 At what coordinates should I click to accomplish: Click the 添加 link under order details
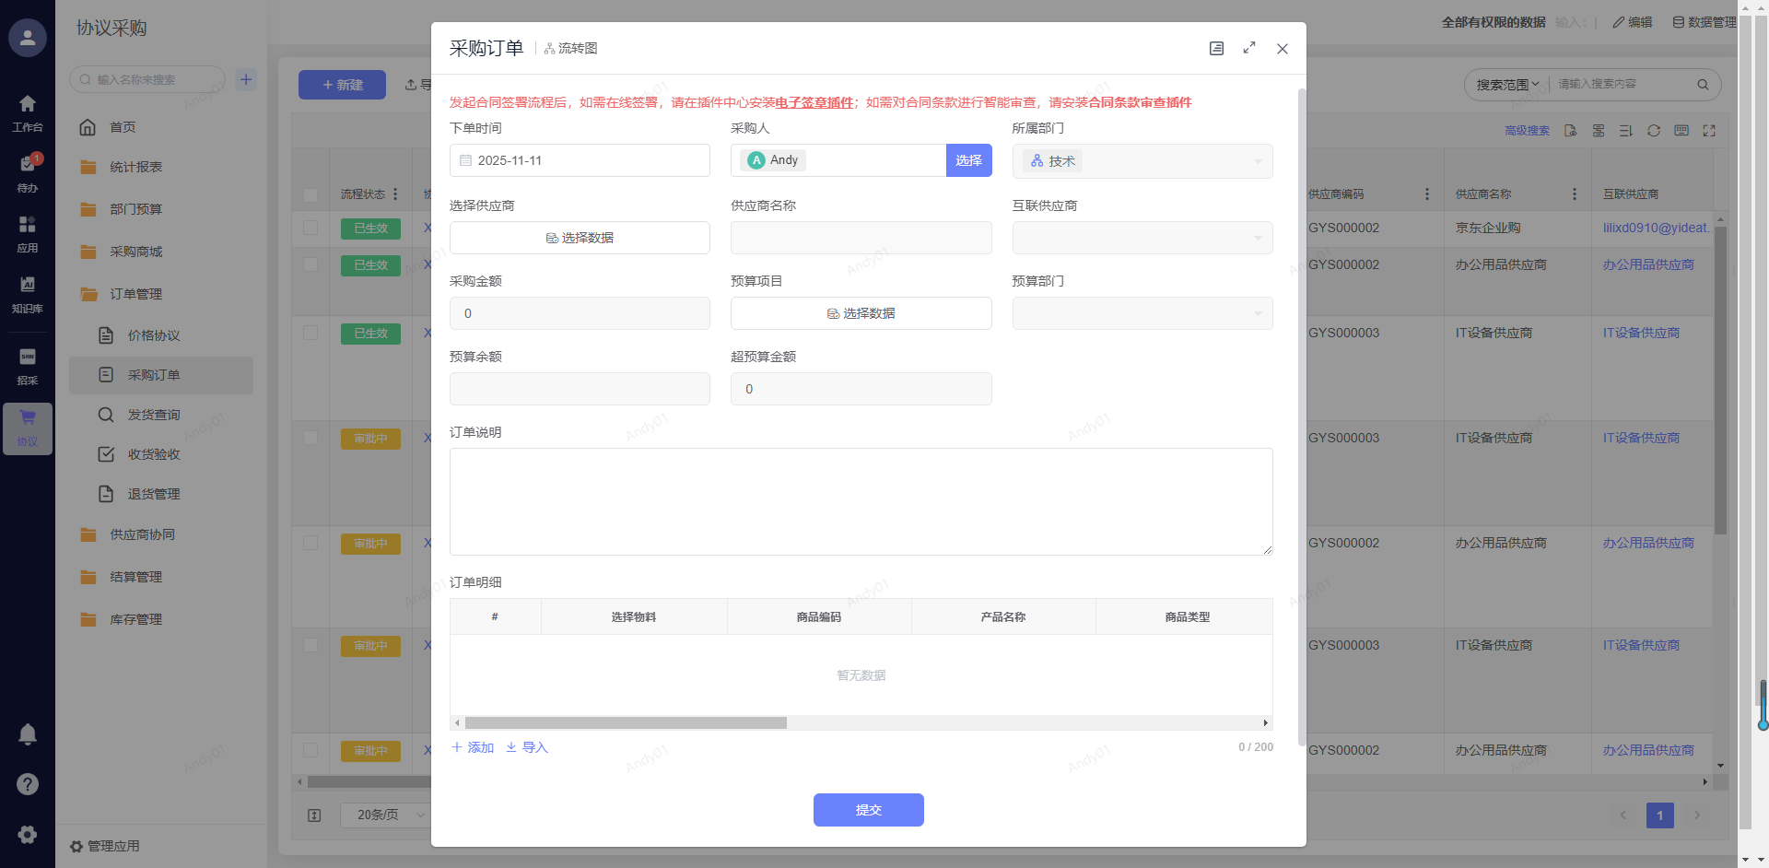coord(473,747)
